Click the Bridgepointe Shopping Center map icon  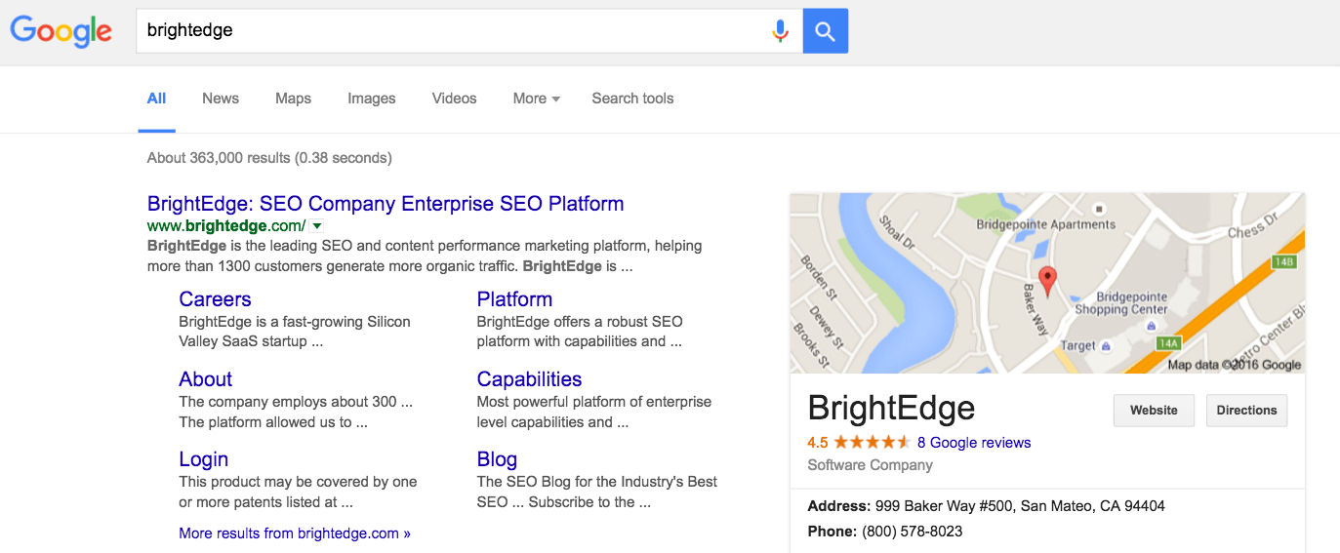click(1151, 326)
